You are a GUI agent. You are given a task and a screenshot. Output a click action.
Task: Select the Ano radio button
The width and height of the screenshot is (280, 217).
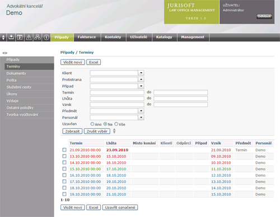92,124
